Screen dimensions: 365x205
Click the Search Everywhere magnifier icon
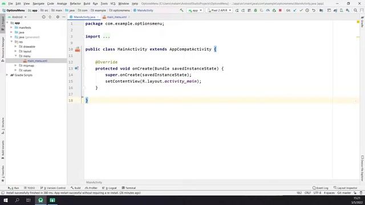pos(355,10)
